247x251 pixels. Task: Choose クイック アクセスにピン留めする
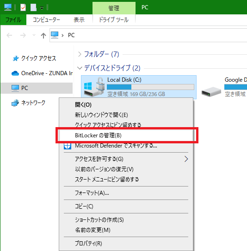coord(126,125)
